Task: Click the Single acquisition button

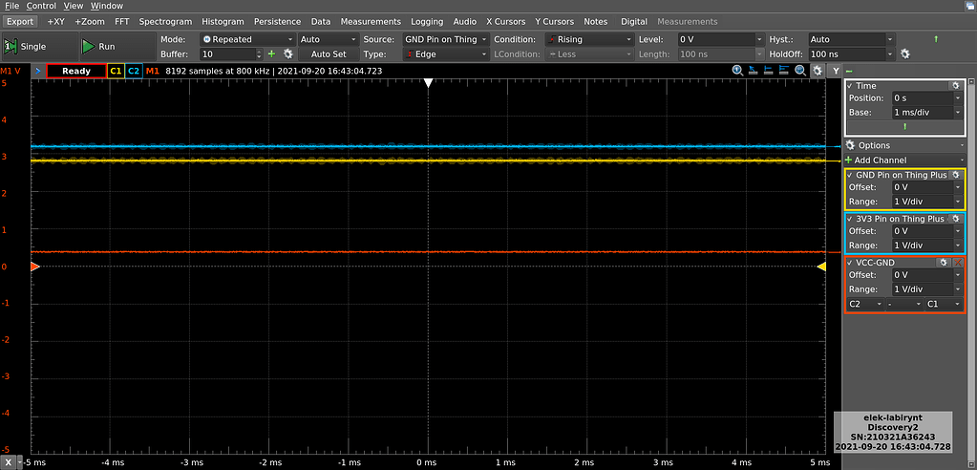Action: click(x=26, y=46)
